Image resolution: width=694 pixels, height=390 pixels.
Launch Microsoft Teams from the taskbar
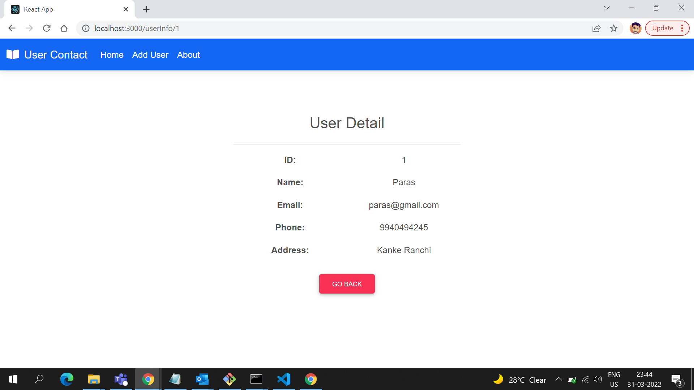(121, 379)
